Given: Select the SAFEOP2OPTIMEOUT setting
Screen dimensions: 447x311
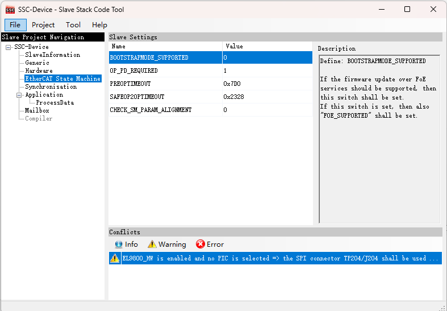Looking at the screenshot, I should pyautogui.click(x=165, y=97).
